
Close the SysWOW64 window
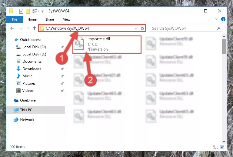(x=219, y=11)
